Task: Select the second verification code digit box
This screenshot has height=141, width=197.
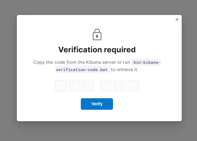Action: tap(74, 86)
